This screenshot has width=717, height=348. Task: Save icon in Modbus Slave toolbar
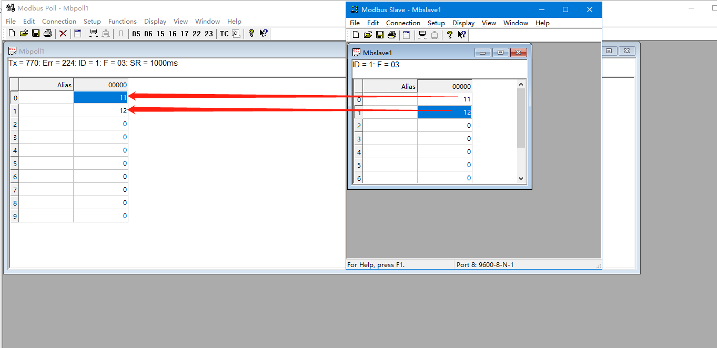coord(379,35)
